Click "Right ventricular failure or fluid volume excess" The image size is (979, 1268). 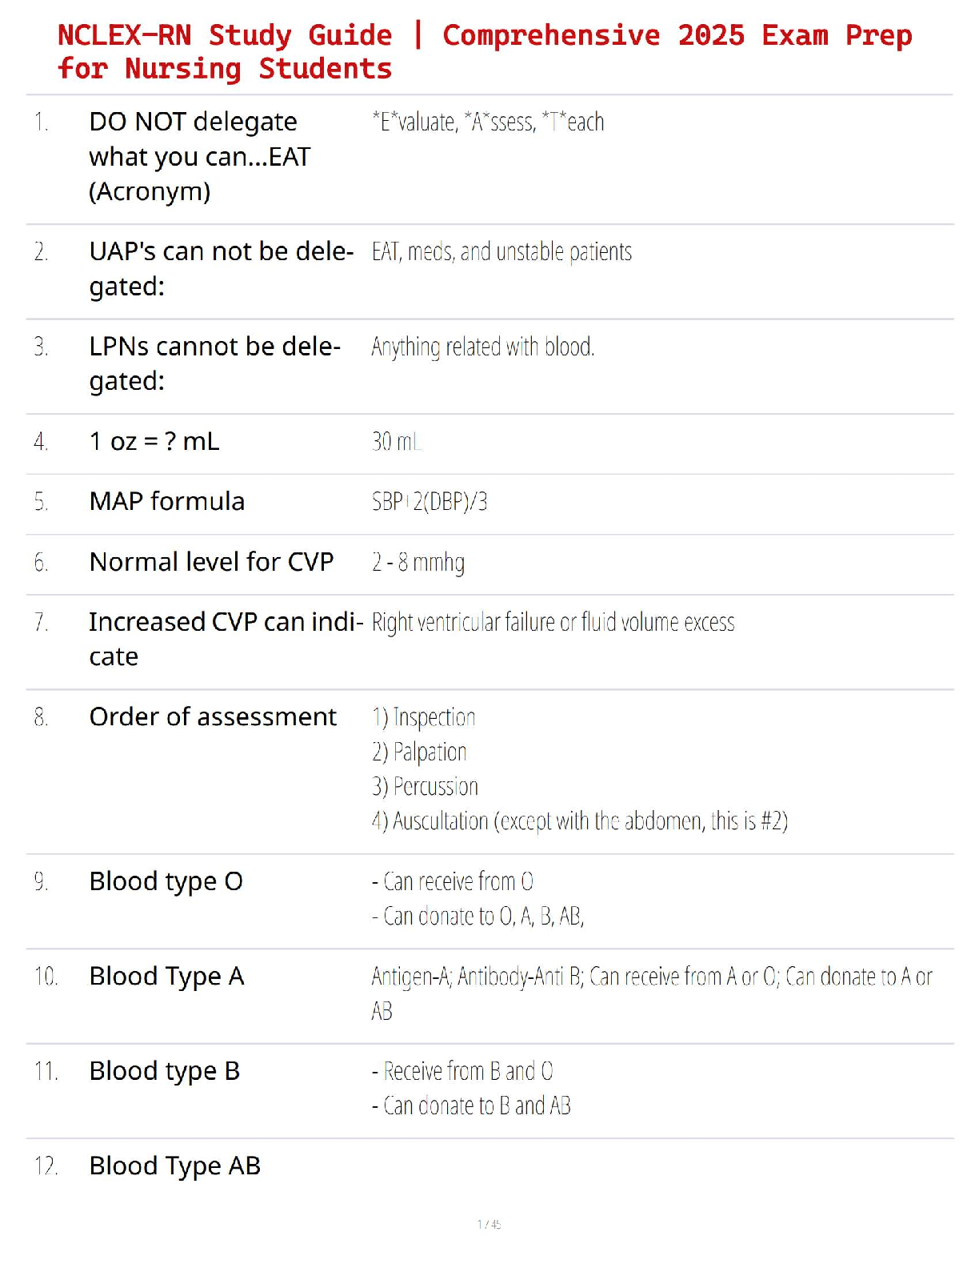(x=553, y=622)
